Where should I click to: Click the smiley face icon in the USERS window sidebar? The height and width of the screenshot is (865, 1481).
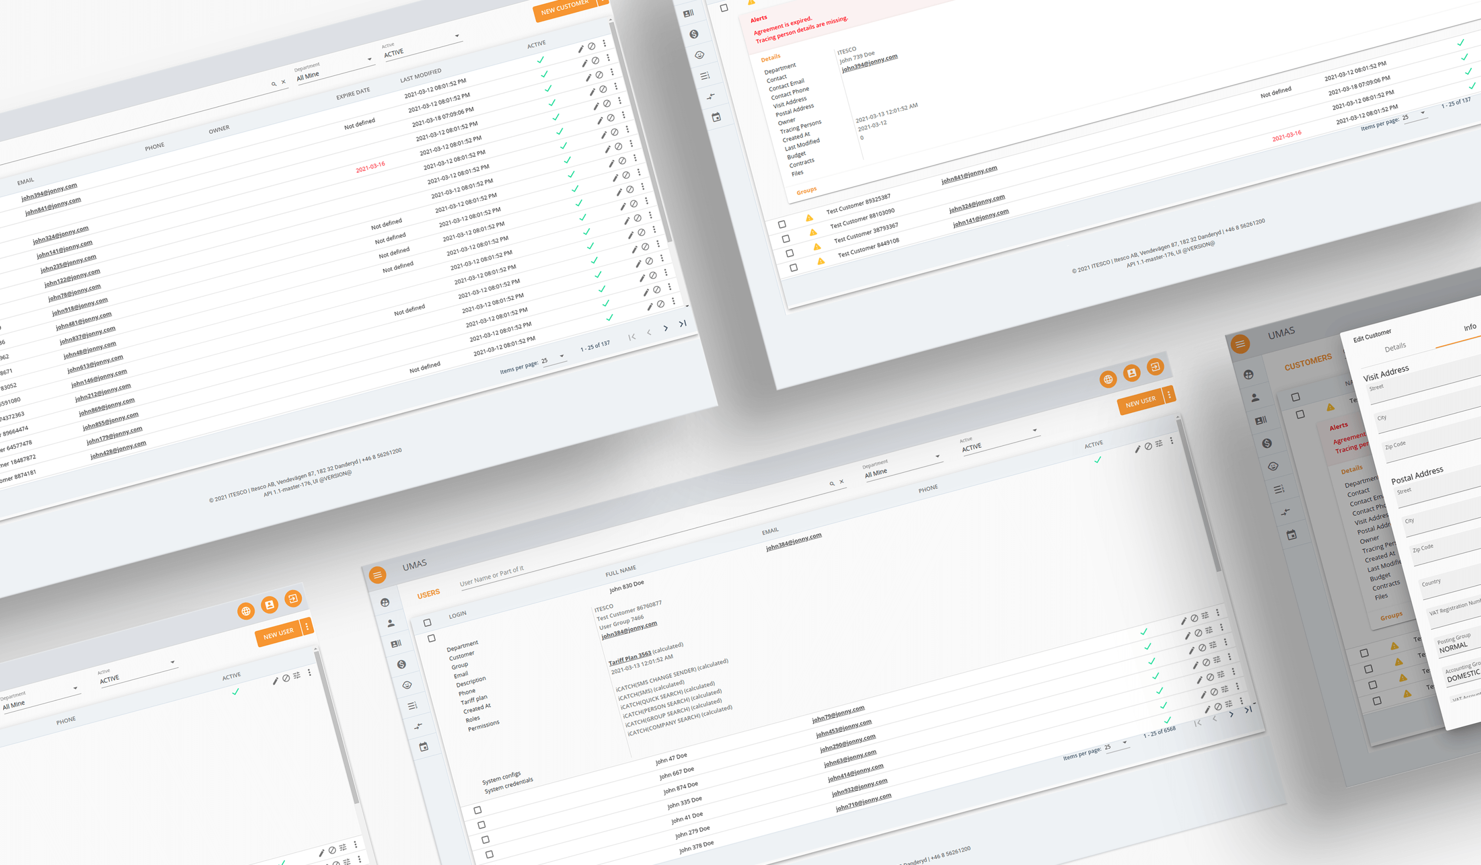click(x=407, y=685)
